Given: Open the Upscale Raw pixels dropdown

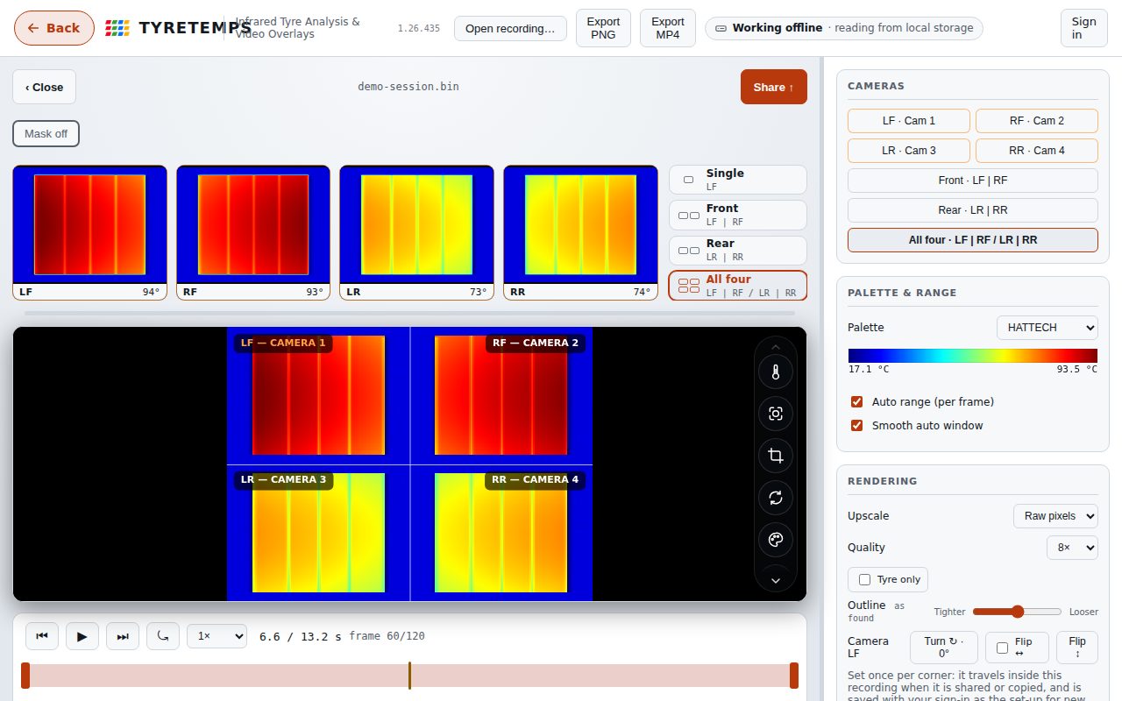Looking at the screenshot, I should click(1055, 516).
